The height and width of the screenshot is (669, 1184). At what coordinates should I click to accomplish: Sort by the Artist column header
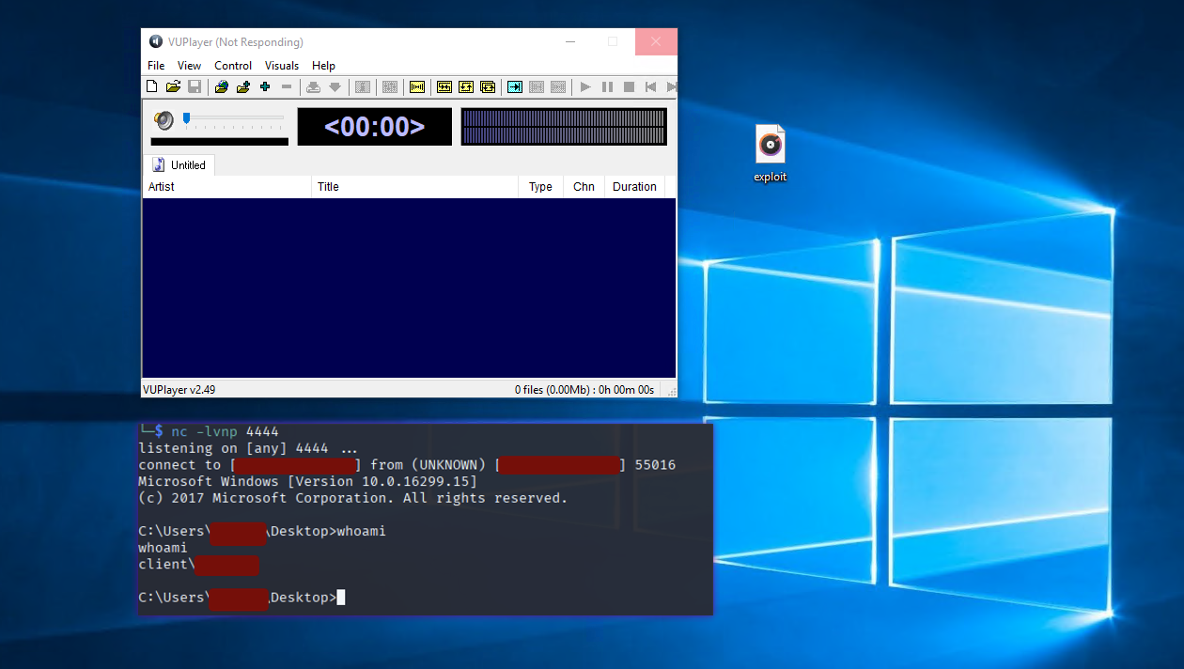pos(226,187)
